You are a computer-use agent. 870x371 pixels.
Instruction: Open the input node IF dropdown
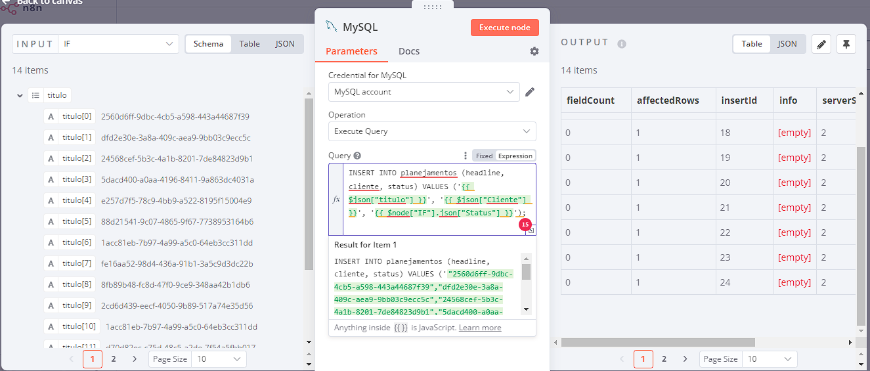pyautogui.click(x=118, y=44)
